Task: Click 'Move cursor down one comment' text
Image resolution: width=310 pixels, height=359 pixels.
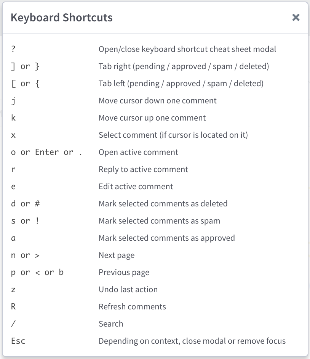Action: click(x=158, y=101)
